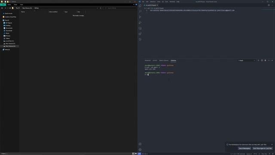
Task: Switch to the Problems panel tab
Action: 147,60
